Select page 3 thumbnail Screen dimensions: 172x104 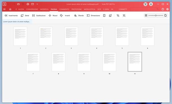click(71, 36)
